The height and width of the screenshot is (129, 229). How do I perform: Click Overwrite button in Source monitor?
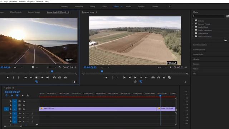coord(60,77)
